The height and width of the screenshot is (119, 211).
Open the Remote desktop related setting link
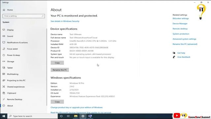click(180, 29)
